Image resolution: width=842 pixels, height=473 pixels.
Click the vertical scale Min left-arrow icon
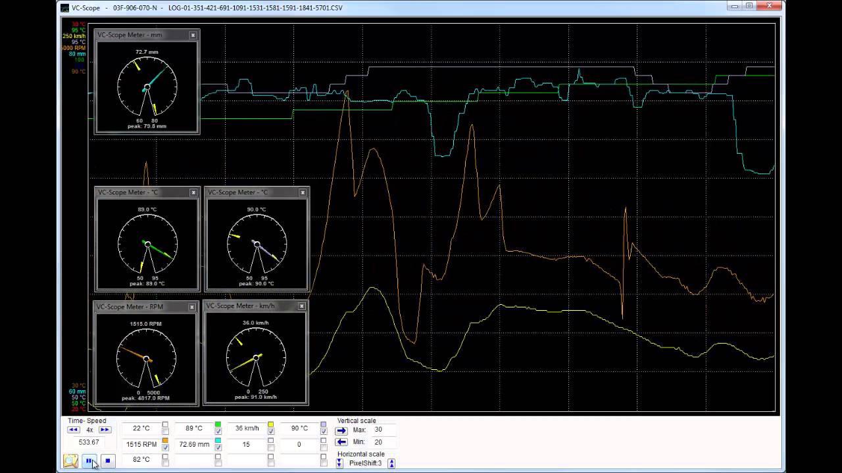pos(341,442)
